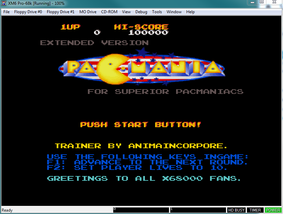Image resolution: width=283 pixels, height=214 pixels.
Task: Click the EXTENDED VERSION text
Action: (x=94, y=43)
